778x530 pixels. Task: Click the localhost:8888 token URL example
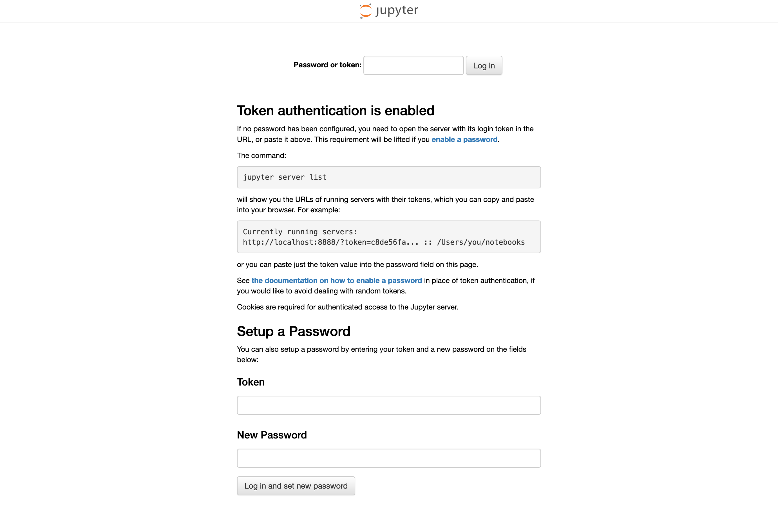330,242
